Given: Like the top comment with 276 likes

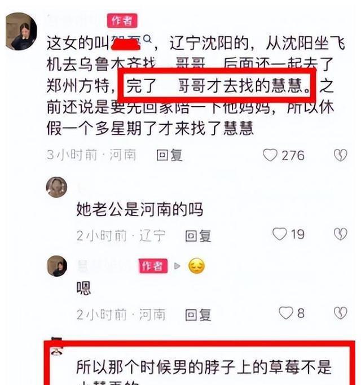Looking at the screenshot, I should [270, 155].
